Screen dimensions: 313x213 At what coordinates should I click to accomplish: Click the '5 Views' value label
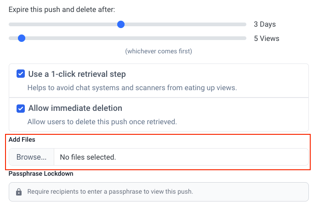(x=267, y=38)
